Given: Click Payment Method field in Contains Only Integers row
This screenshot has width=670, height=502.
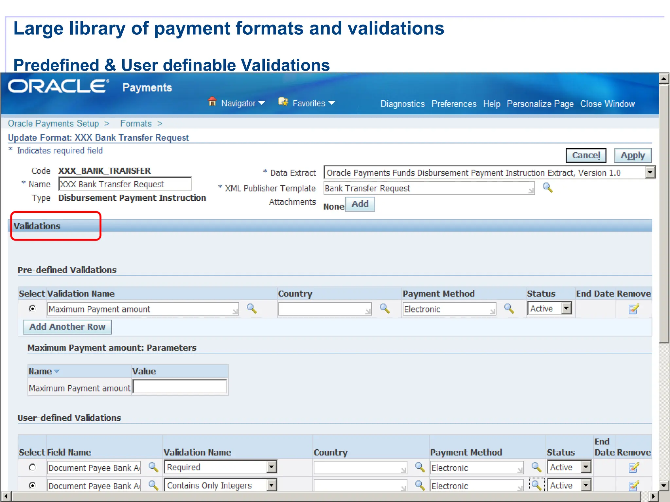Looking at the screenshot, I should coord(477,486).
